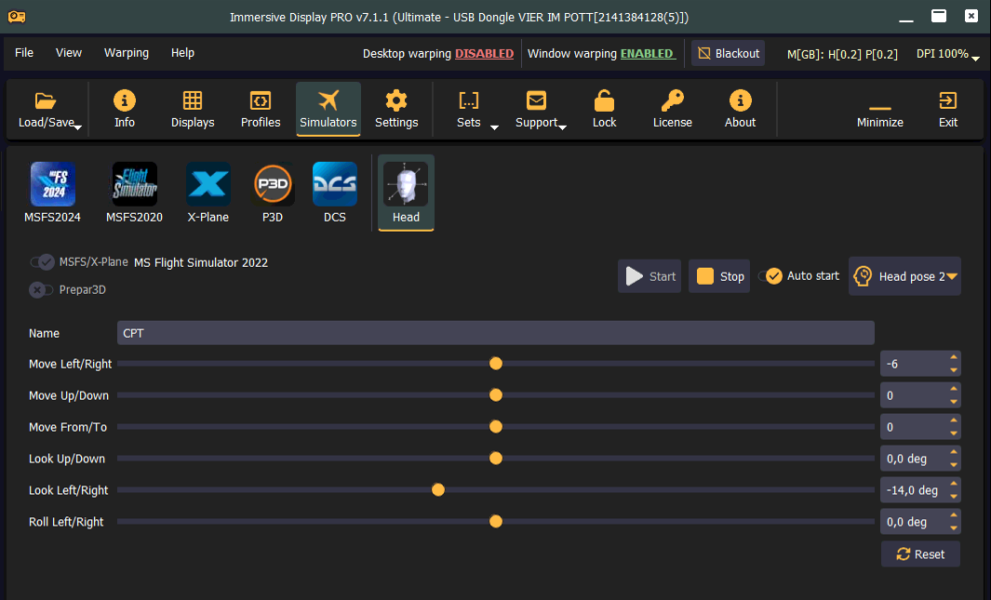Open the Load/Save dropdown arrow
The width and height of the screenshot is (991, 600).
point(78,127)
